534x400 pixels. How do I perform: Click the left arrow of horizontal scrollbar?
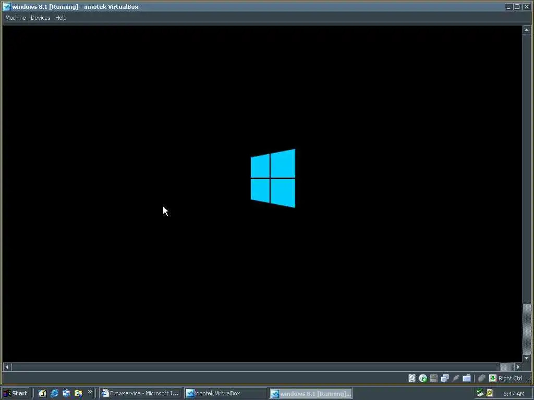7,367
